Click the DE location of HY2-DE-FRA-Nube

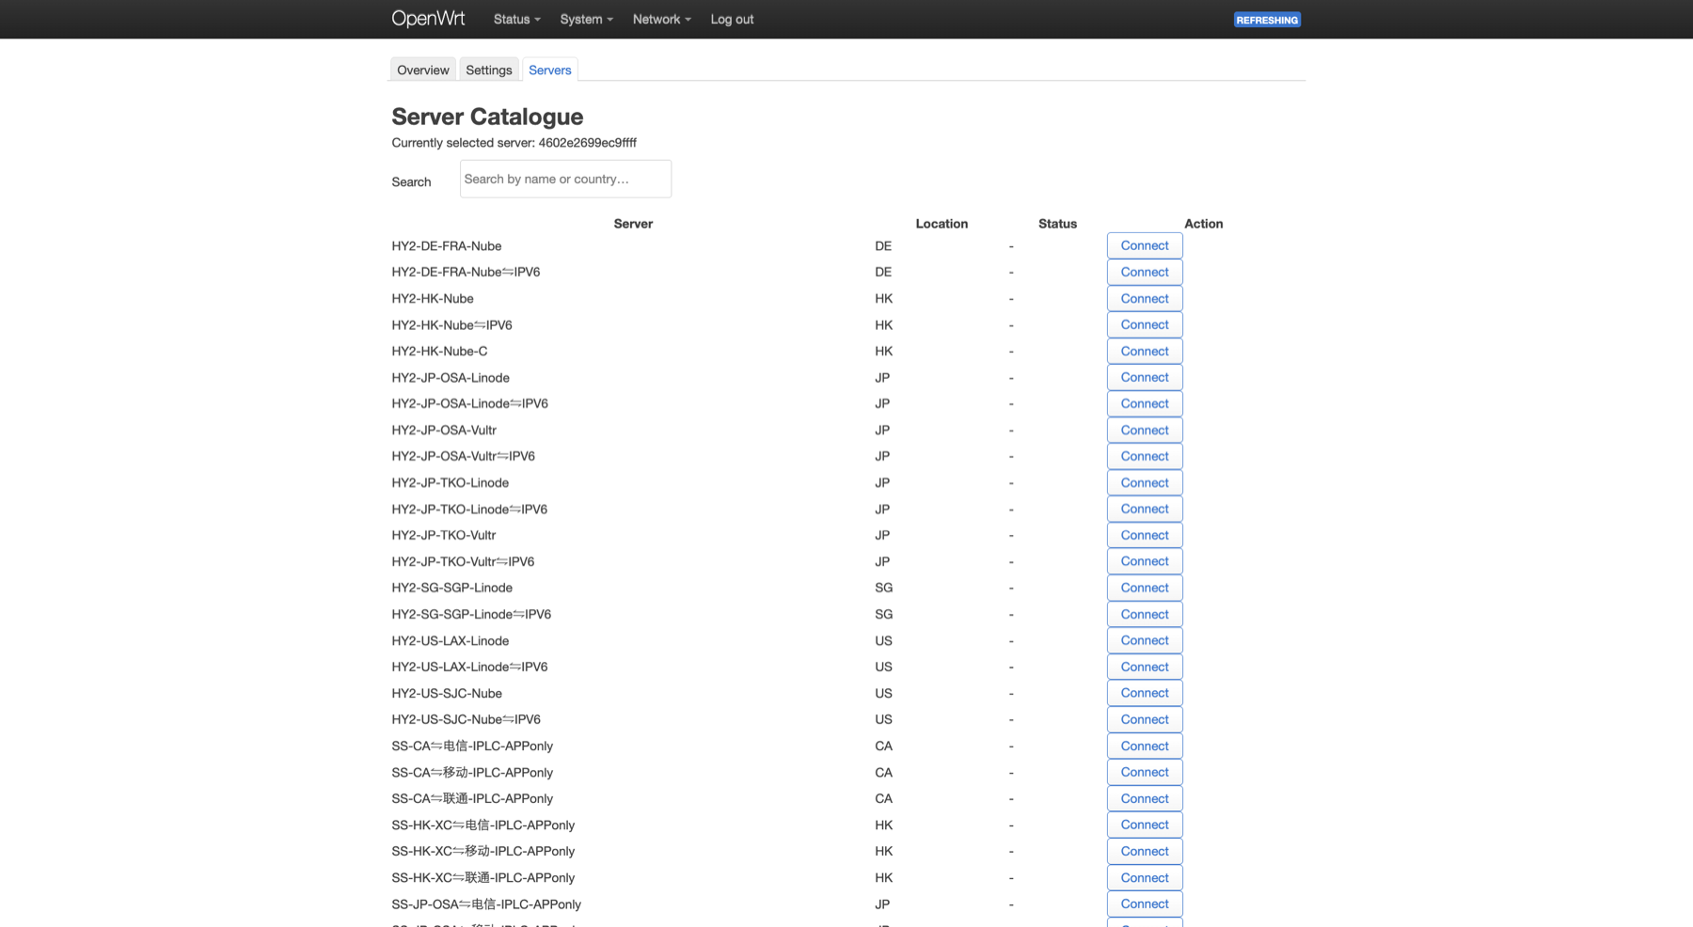click(x=883, y=246)
